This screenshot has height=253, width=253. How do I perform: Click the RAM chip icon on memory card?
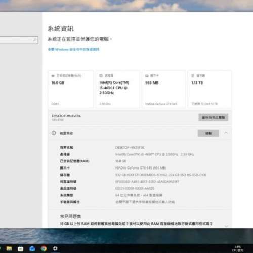53,76
